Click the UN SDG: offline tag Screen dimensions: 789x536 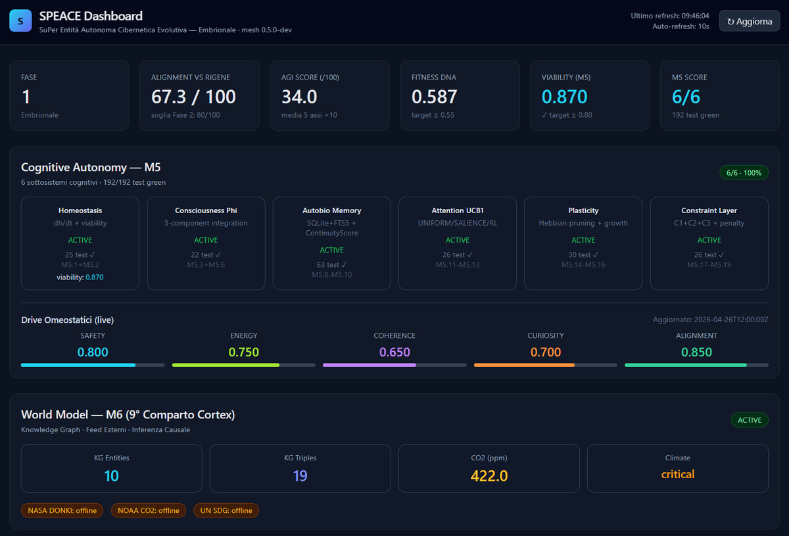point(226,510)
